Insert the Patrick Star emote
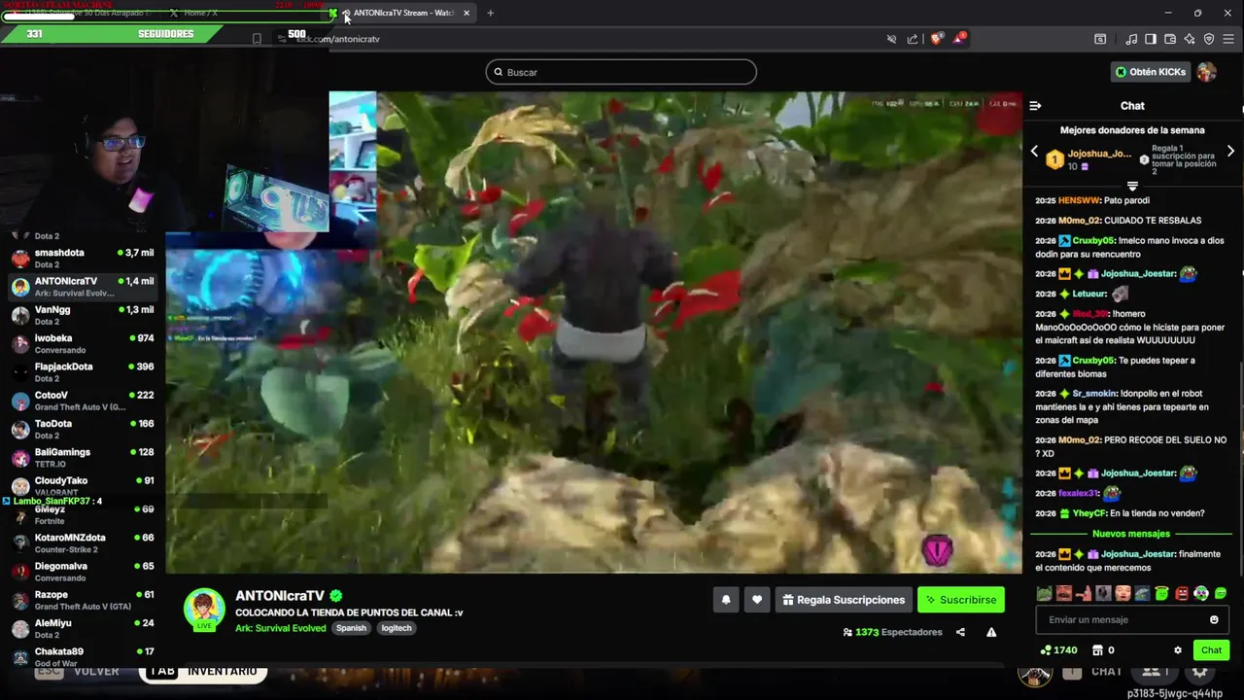This screenshot has width=1244, height=700. 1084,594
